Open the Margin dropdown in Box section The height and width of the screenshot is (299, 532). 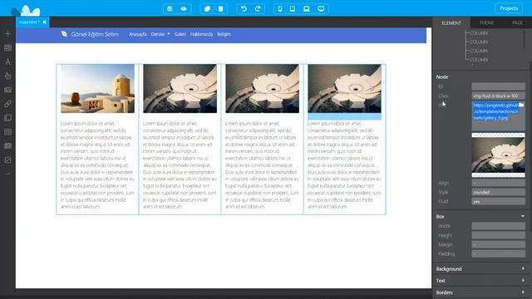[498, 244]
